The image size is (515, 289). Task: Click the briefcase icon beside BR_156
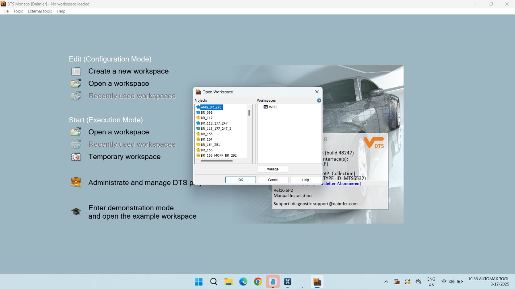pos(198,134)
